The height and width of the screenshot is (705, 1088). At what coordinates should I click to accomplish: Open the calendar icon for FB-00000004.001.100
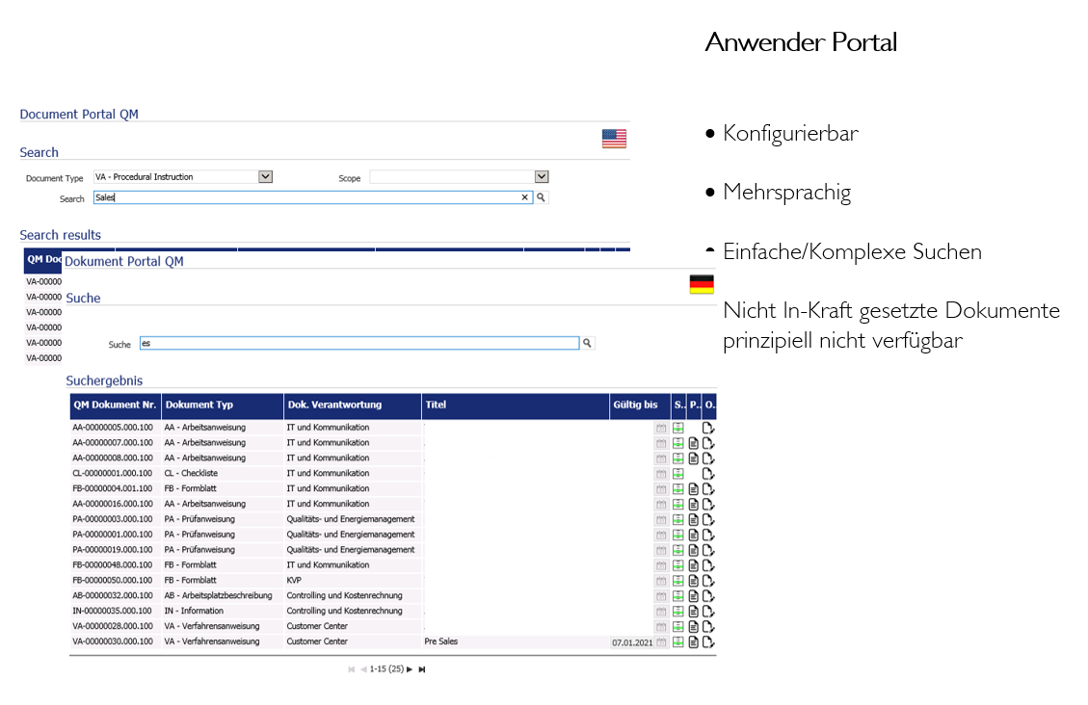661,489
